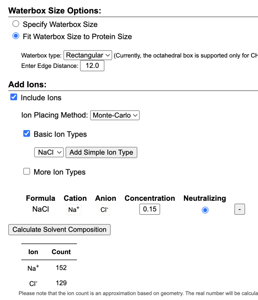Click the Cl- count value 129
Viewport: 258px width, 300px height.
[x=61, y=283]
